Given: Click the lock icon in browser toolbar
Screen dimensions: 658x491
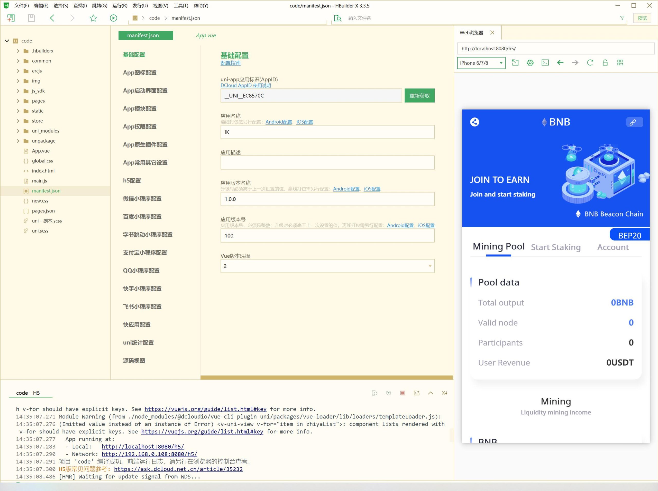Looking at the screenshot, I should tap(605, 63).
